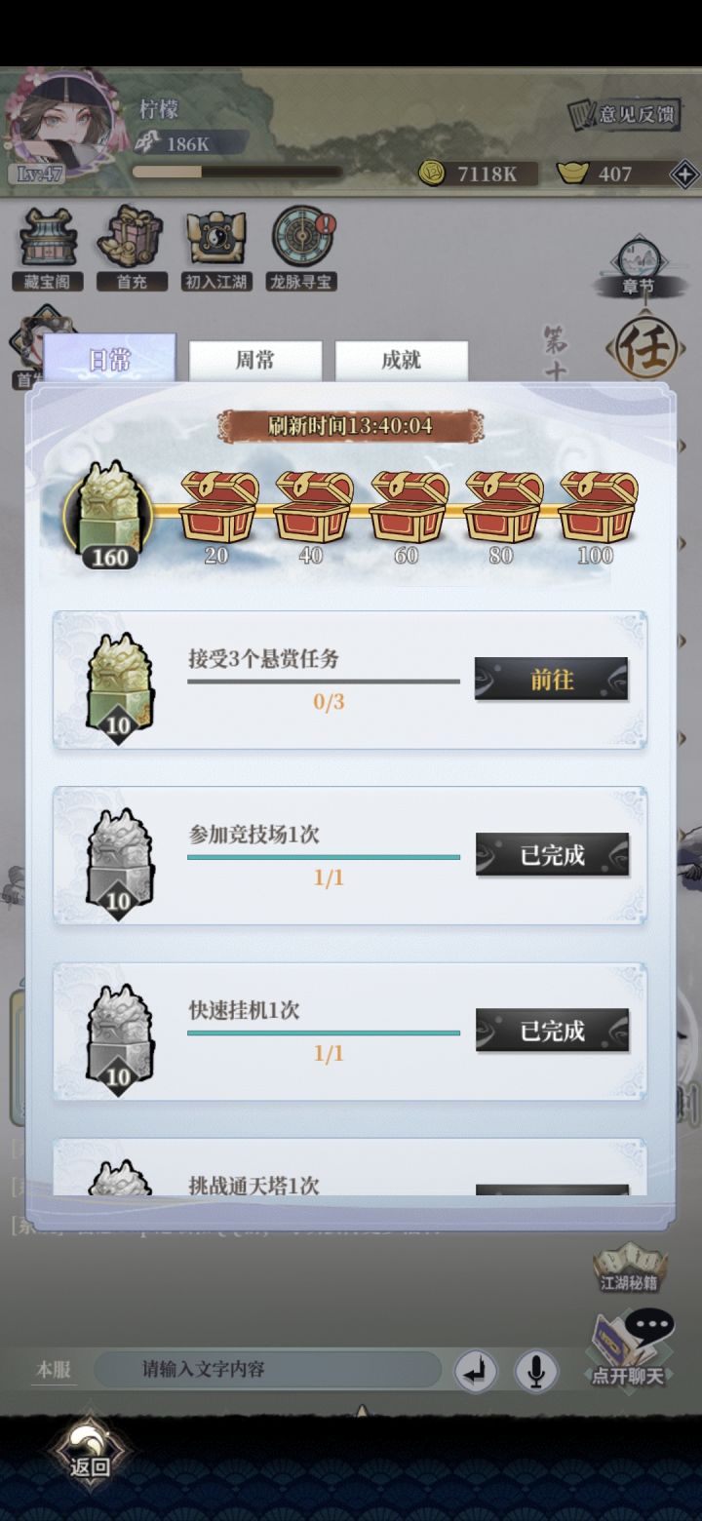Add ingots with the plus icon
The image size is (702, 1521).
[x=684, y=175]
